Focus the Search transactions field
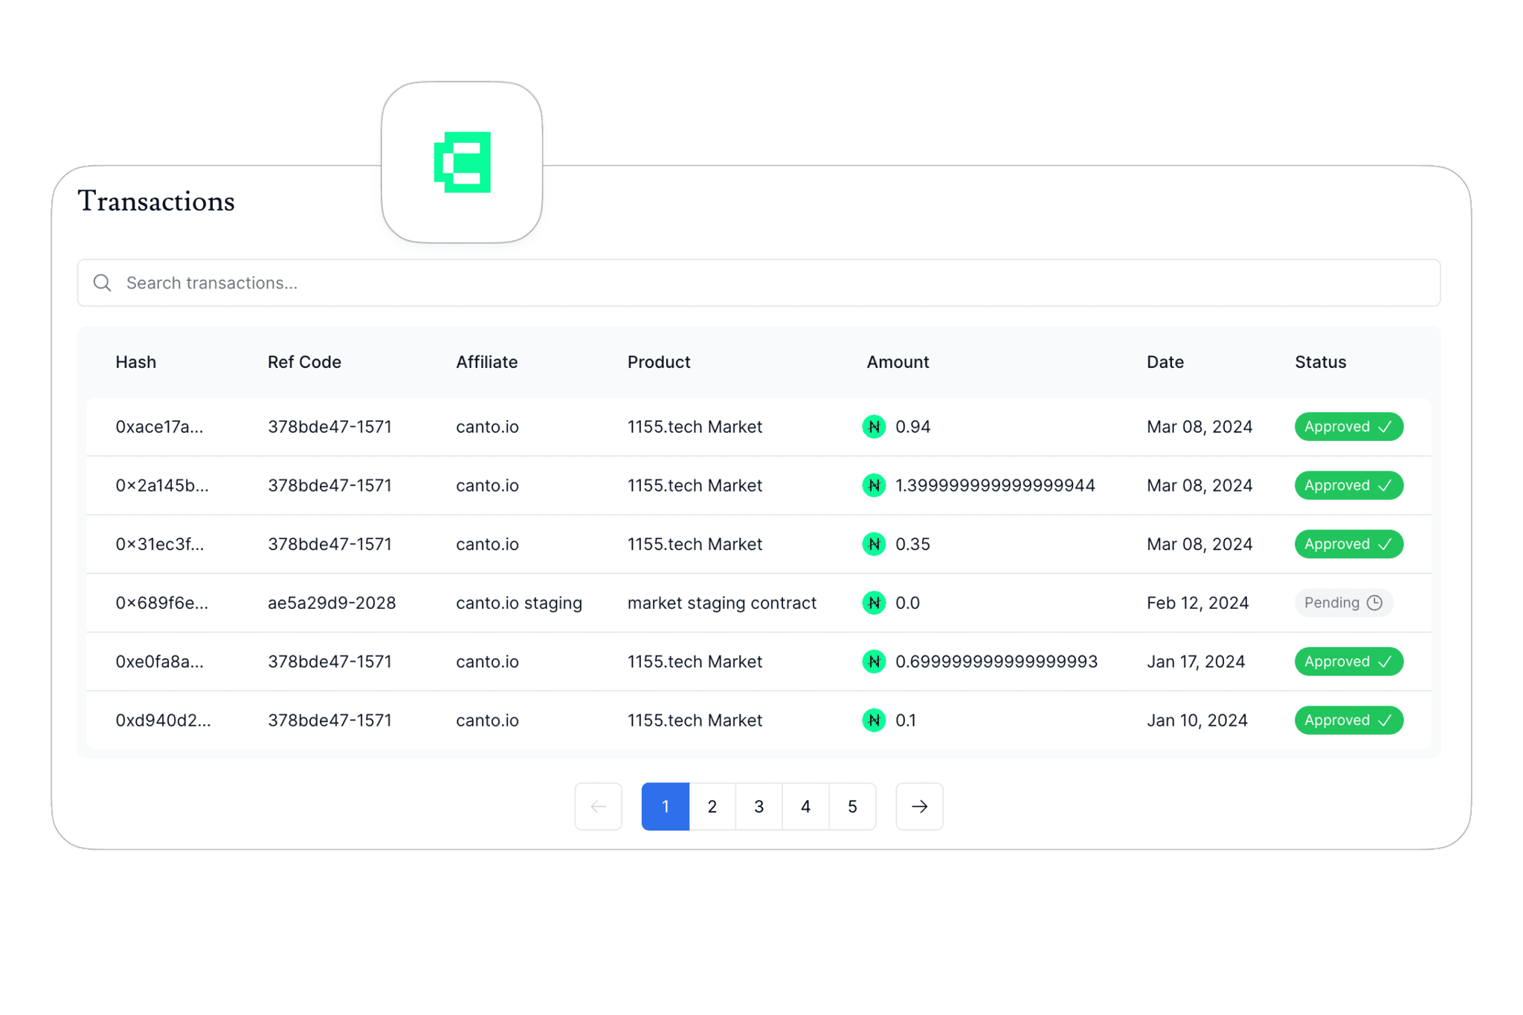 pos(759,283)
